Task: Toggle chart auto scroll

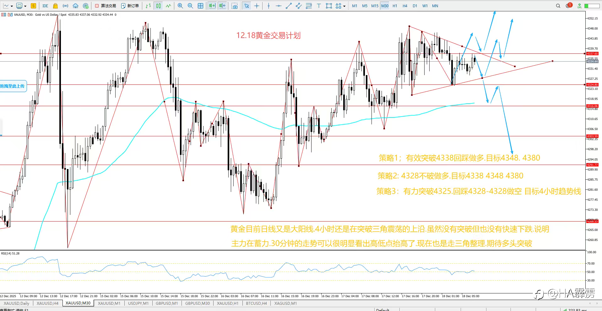Action: (x=212, y=6)
